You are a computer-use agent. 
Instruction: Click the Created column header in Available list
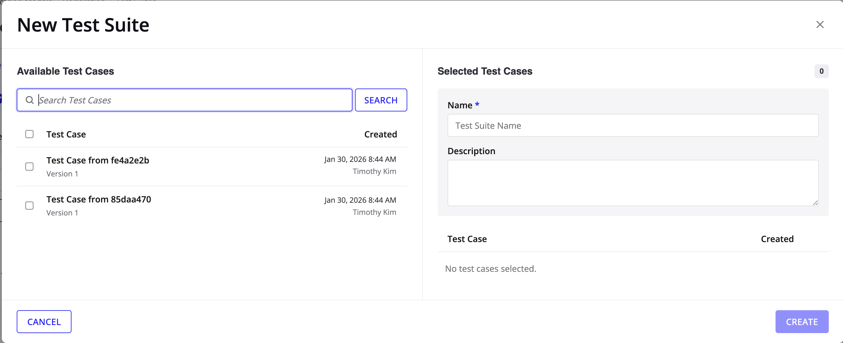point(381,134)
